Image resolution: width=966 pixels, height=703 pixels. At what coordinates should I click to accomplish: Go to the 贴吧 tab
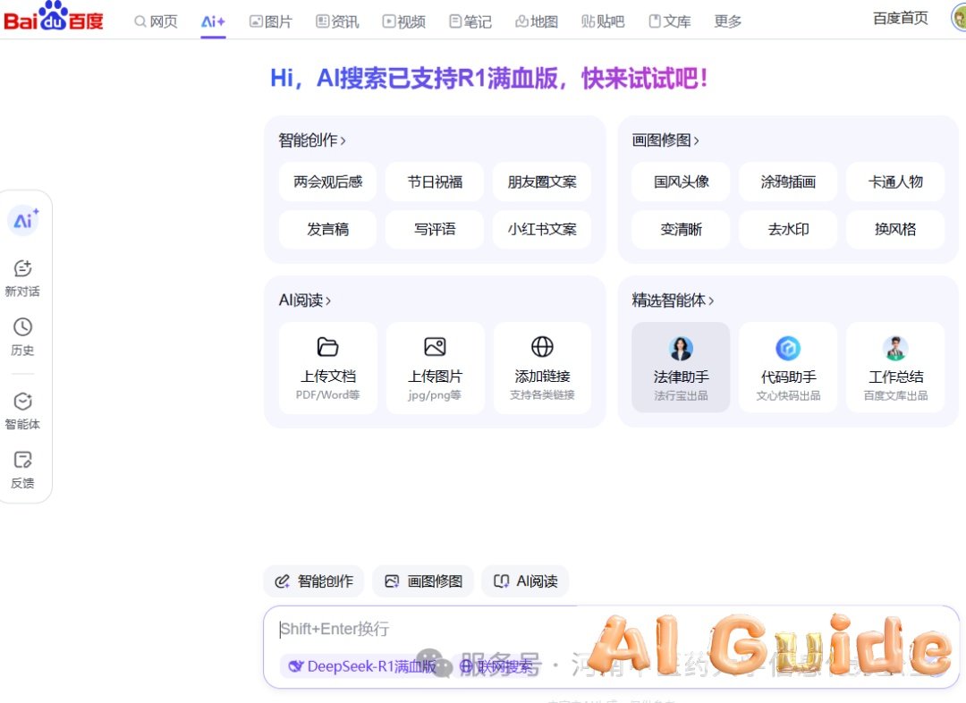[x=603, y=21]
